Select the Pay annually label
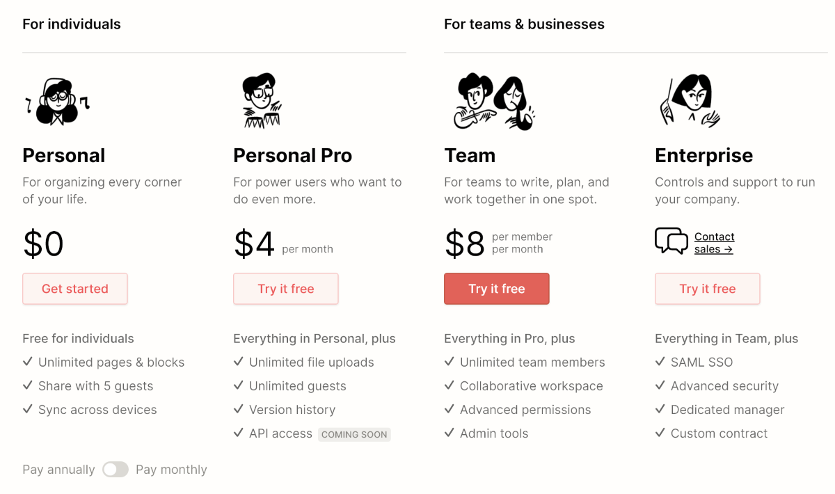This screenshot has width=835, height=494. pos(58,470)
